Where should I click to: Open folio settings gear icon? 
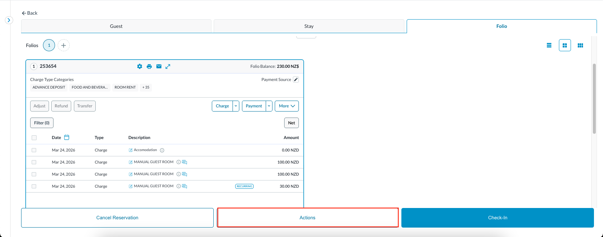139,66
